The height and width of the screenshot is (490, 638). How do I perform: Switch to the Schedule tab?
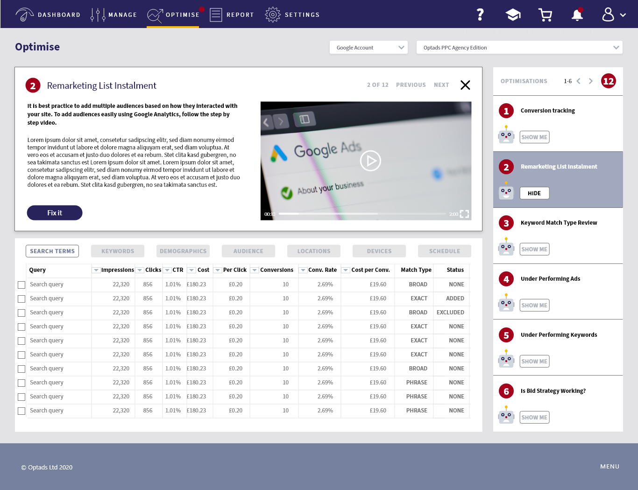pos(445,251)
